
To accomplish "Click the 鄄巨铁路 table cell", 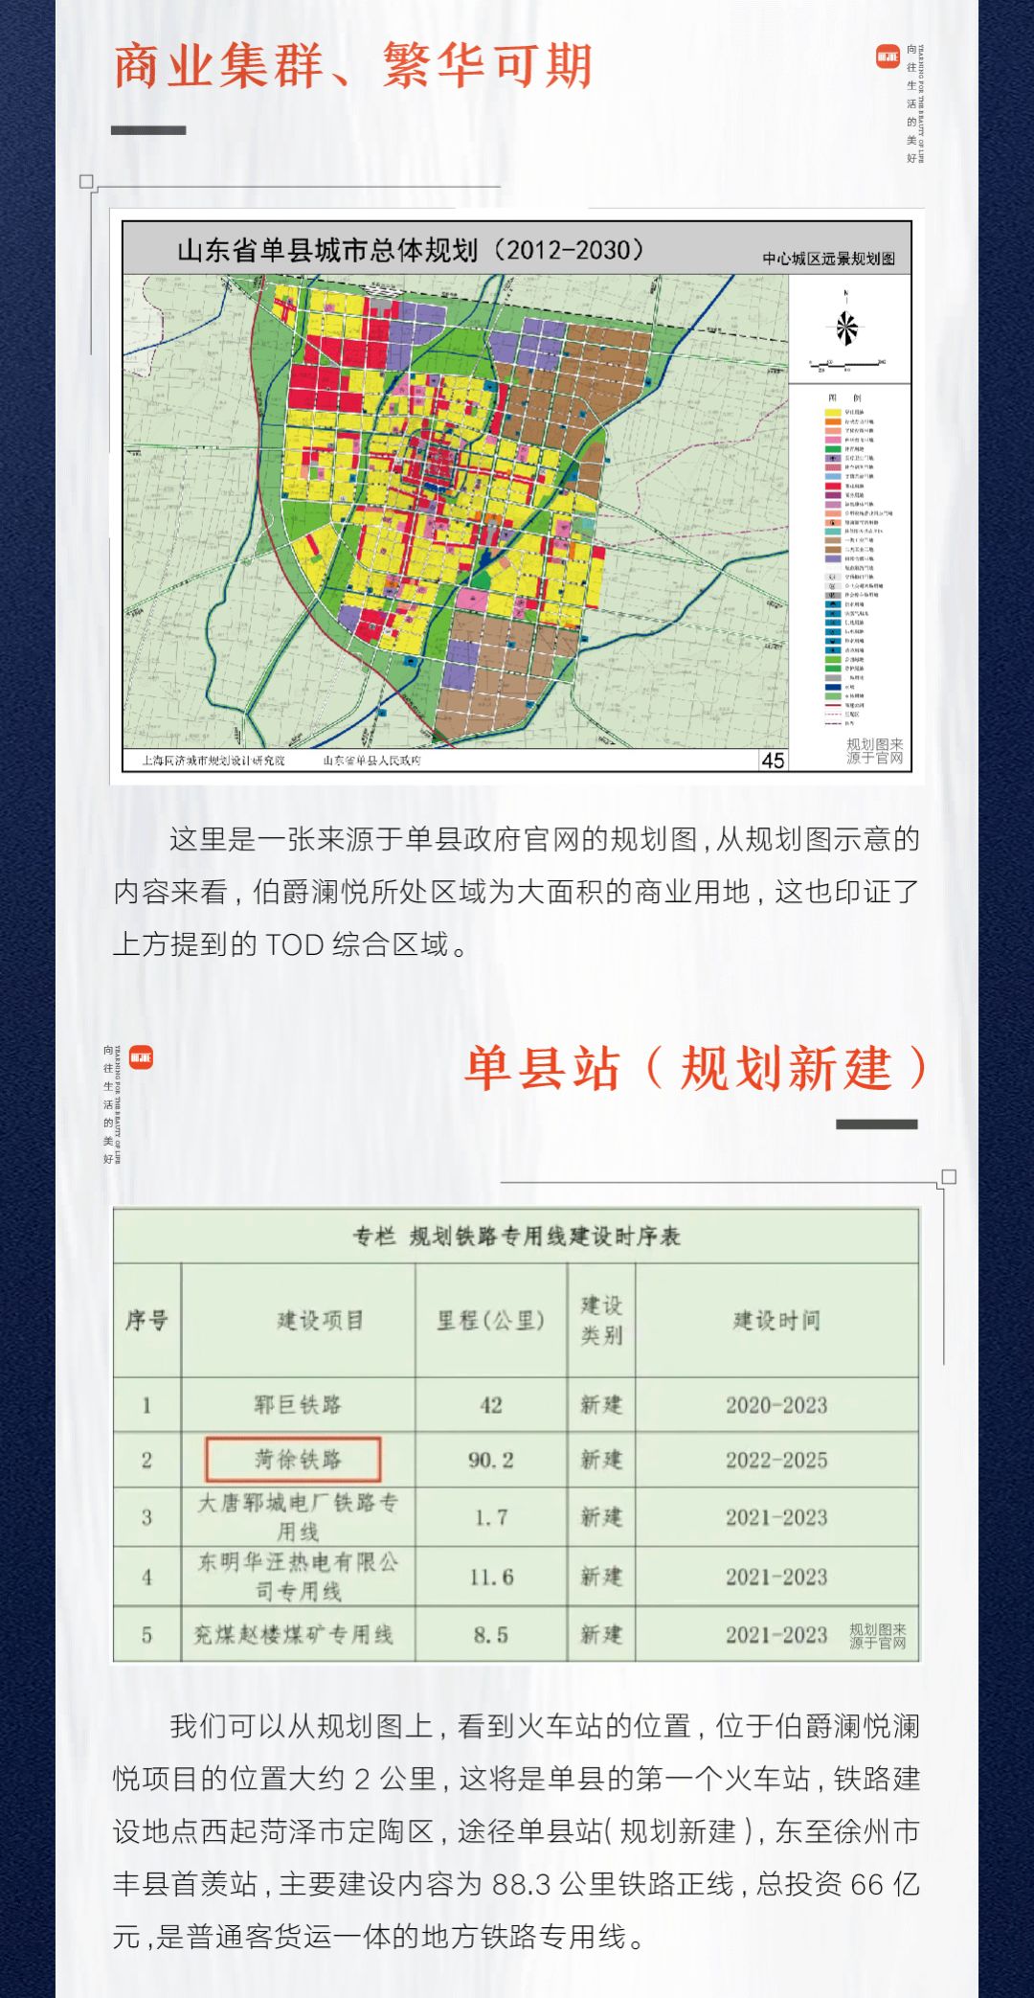I will pyautogui.click(x=298, y=1405).
